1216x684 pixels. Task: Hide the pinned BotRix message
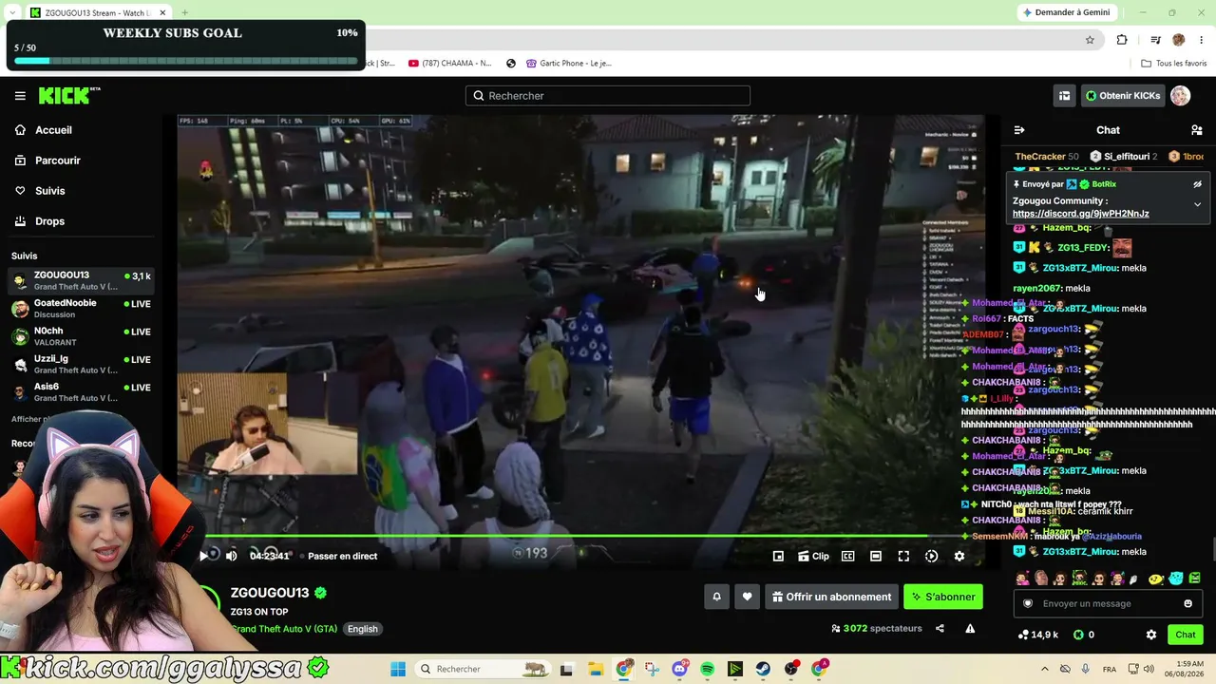tap(1197, 184)
